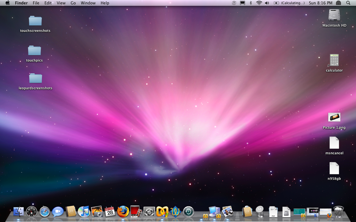The image size is (356, 222).
Task: Select the Picture 1.png file thumbnail
Action: [x=334, y=117]
